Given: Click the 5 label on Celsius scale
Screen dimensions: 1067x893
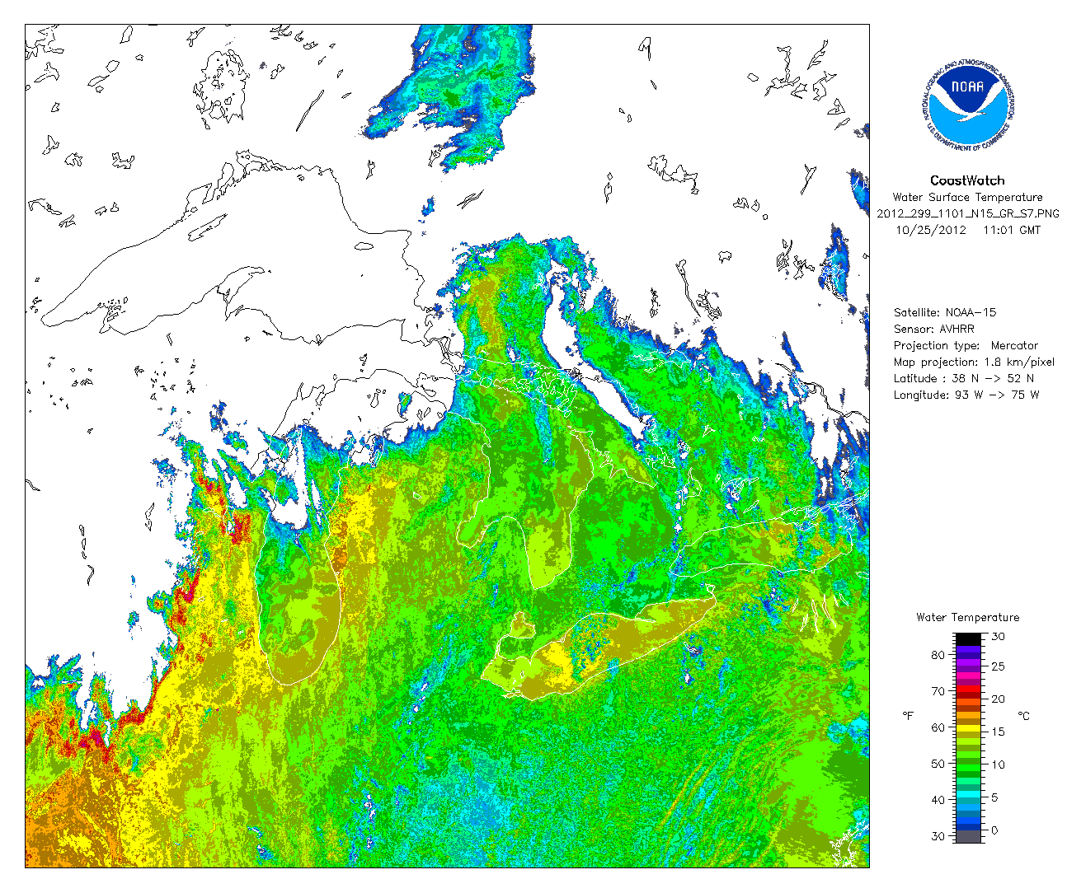Looking at the screenshot, I should tap(994, 797).
